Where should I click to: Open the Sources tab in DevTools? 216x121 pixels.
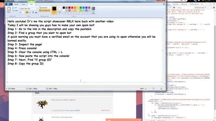point(175,4)
